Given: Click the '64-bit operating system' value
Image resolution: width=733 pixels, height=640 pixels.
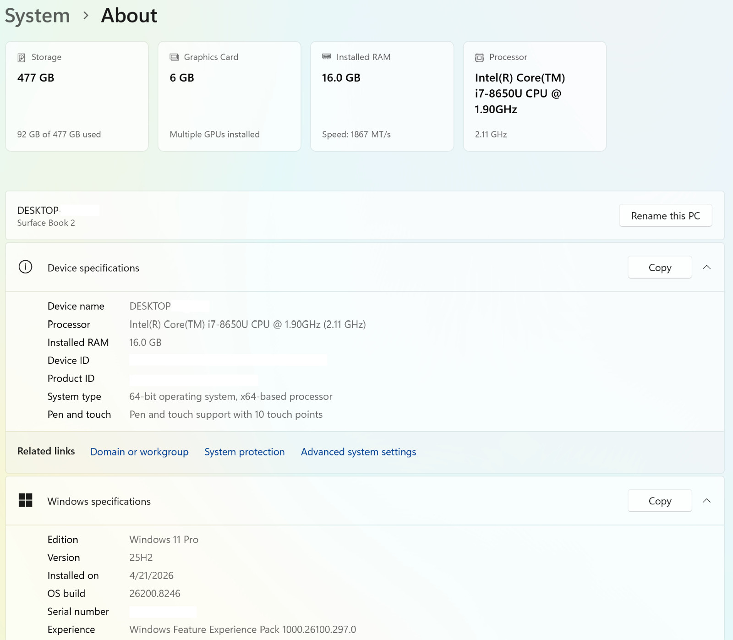Looking at the screenshot, I should (231, 396).
